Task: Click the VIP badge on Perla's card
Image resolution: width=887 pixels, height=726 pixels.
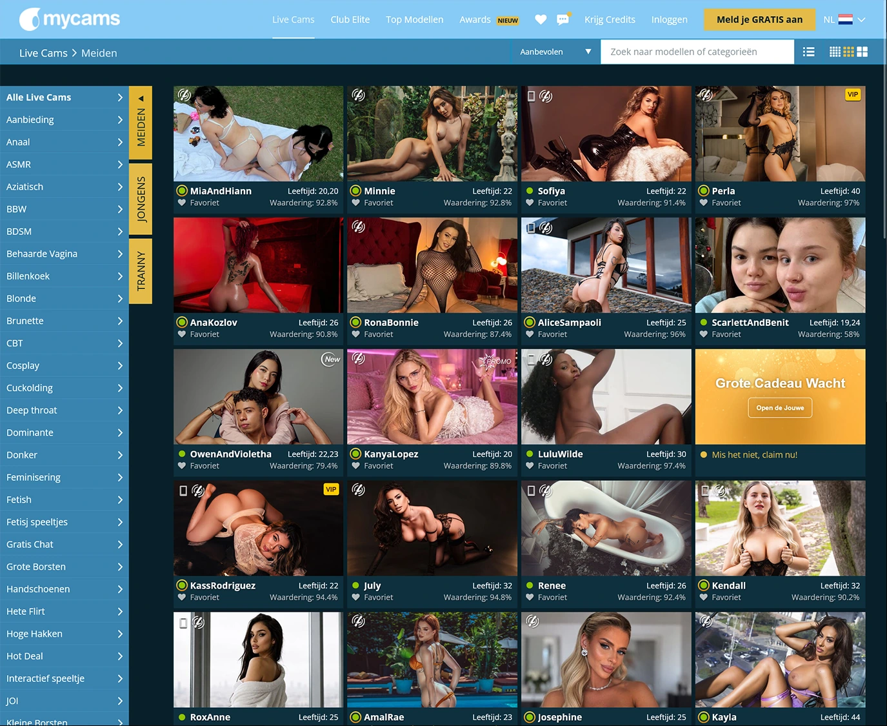Action: [853, 94]
